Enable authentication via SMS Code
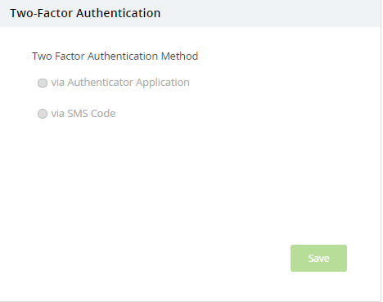The height and width of the screenshot is (302, 383). [x=43, y=114]
